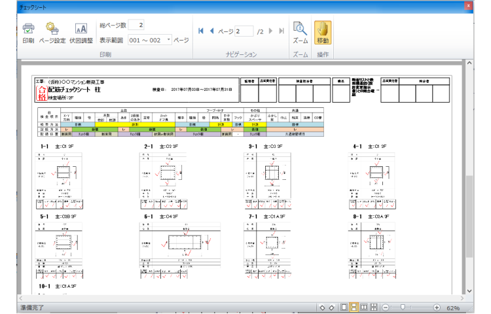Screen dimensions: 491x314
Task: Click the zoom out minus button
Action: pyautogui.click(x=386, y=307)
